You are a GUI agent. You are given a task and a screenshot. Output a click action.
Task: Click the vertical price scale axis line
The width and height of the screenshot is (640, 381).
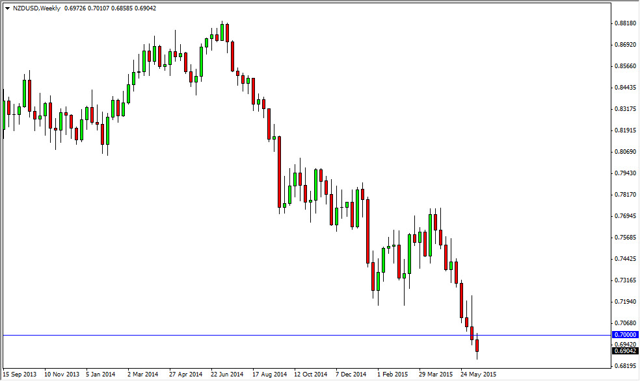(x=610, y=195)
